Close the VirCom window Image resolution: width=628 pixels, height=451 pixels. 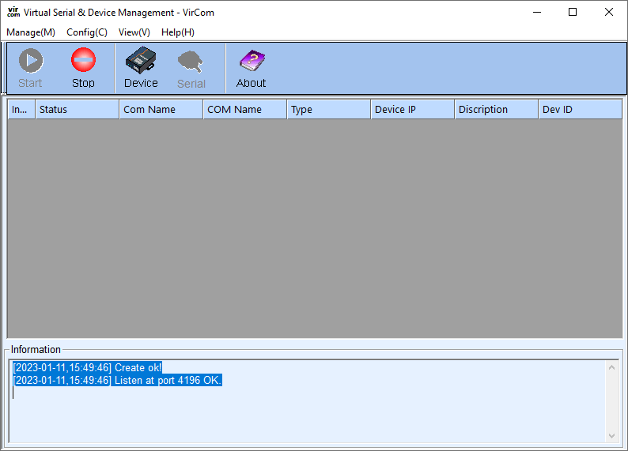609,12
